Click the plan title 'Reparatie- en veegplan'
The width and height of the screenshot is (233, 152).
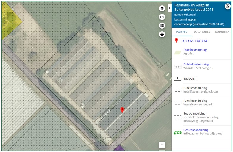pos(192,5)
